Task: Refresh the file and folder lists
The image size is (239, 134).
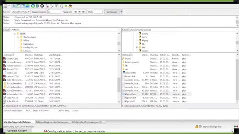Action: [x=33, y=6]
